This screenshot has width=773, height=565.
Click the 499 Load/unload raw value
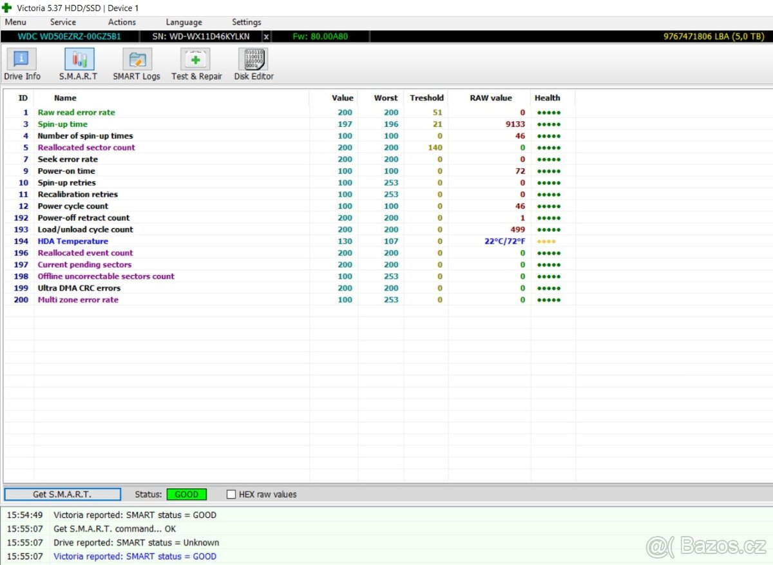pyautogui.click(x=517, y=229)
